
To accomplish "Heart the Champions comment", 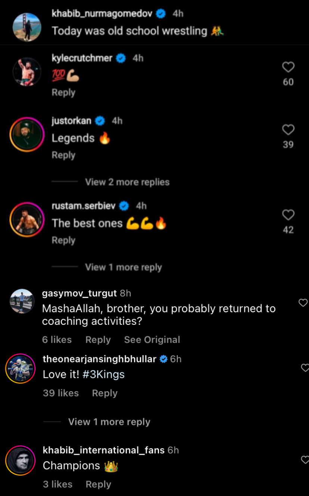I will [305, 460].
